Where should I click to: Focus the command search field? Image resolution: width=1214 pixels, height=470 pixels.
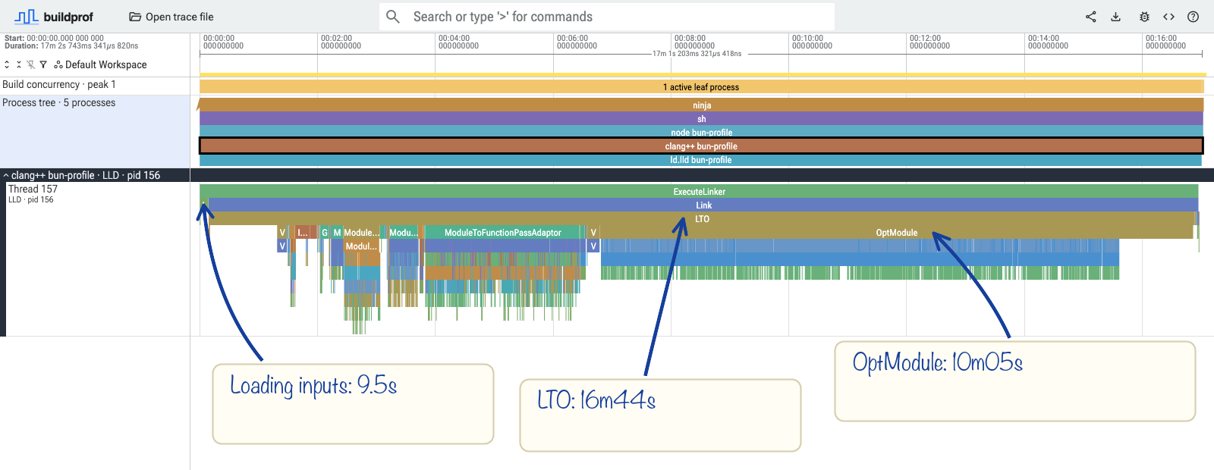[x=607, y=17]
